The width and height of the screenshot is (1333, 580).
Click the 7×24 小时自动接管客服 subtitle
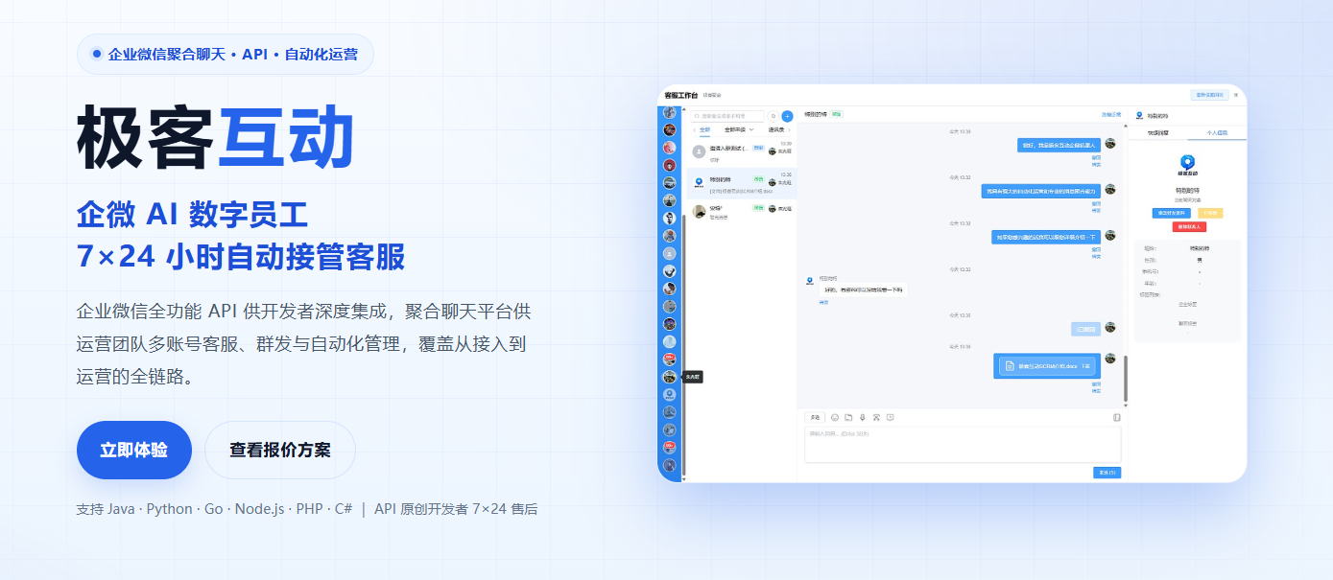241,257
